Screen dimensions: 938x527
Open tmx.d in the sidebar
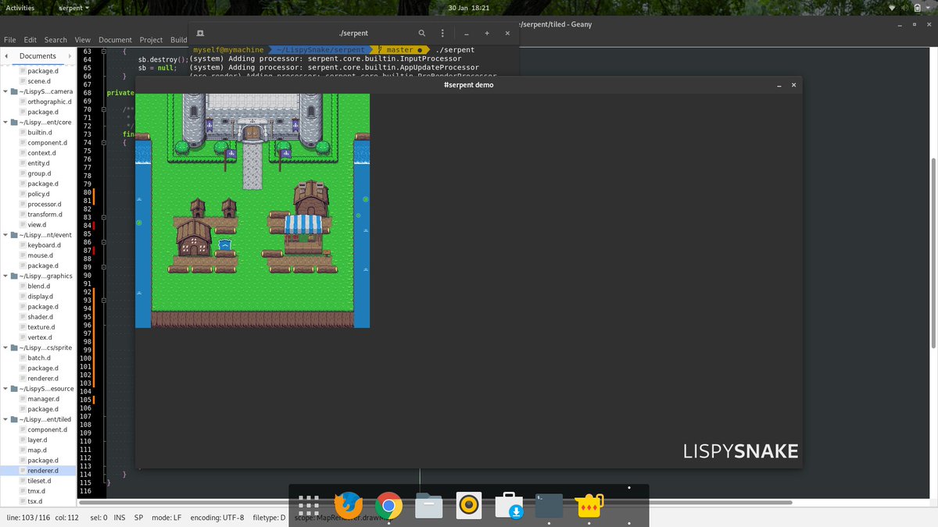[x=36, y=491]
